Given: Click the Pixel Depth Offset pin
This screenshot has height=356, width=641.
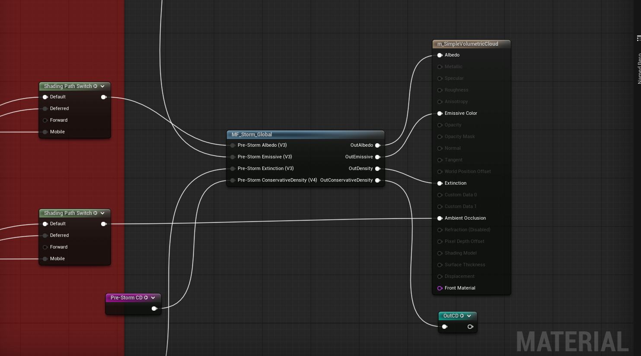Looking at the screenshot, I should (440, 242).
